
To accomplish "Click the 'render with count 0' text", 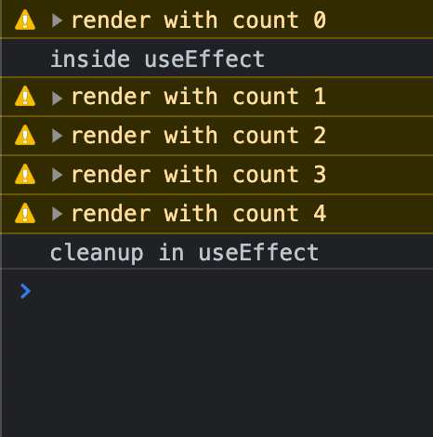I will pyautogui.click(x=199, y=20).
